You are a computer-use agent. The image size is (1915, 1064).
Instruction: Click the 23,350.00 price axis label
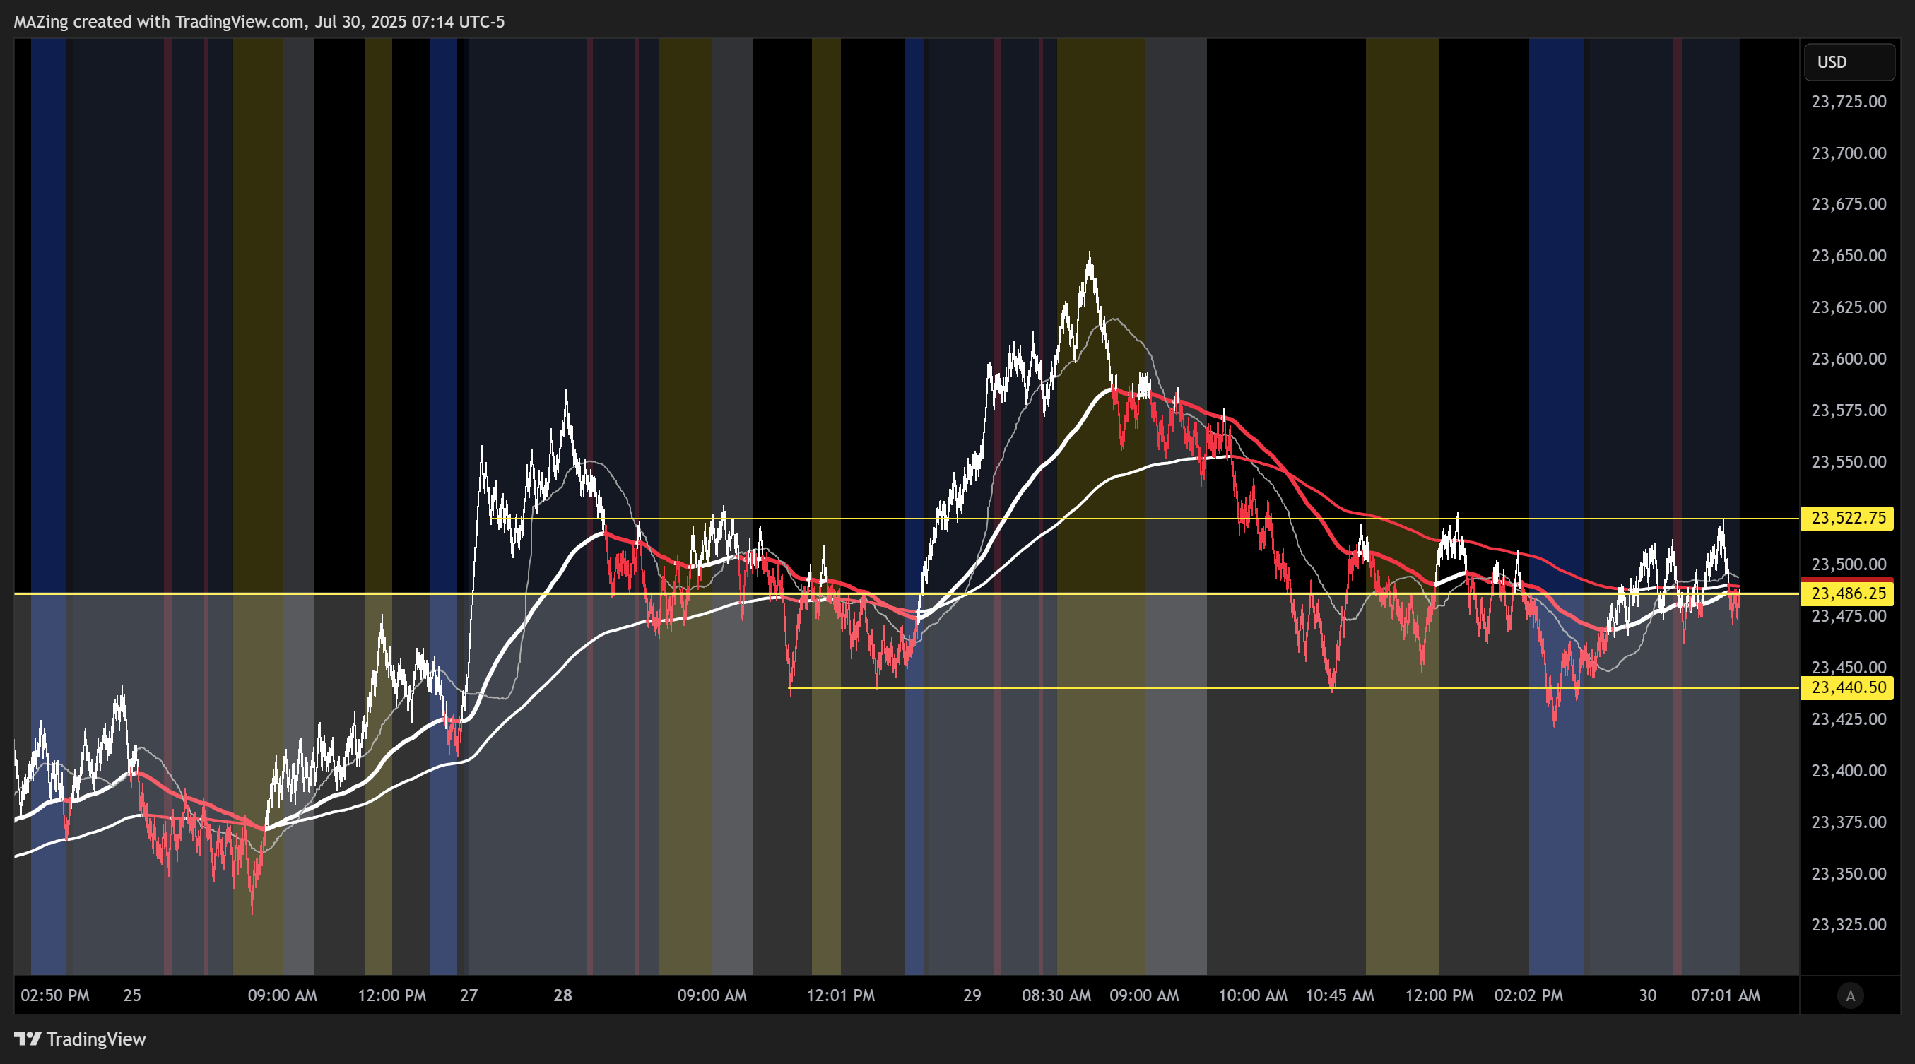[1848, 873]
